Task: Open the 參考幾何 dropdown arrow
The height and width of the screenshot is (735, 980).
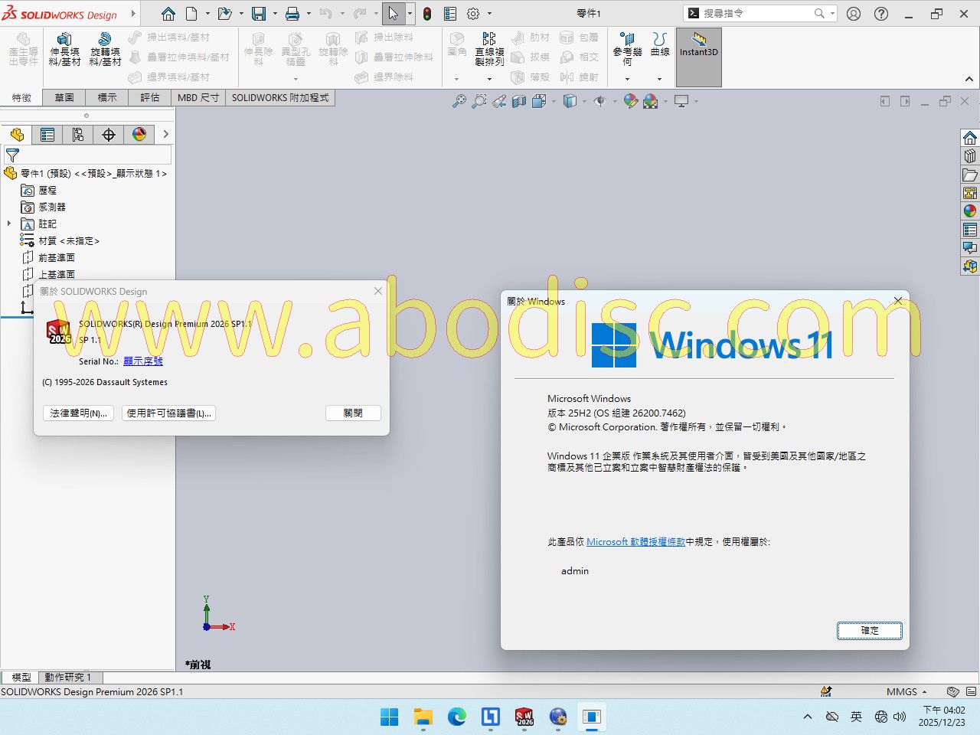Action: point(627,79)
